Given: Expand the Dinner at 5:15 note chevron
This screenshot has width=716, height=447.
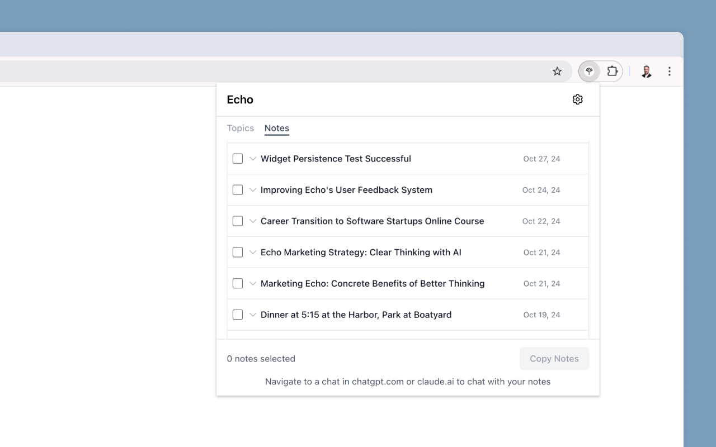Looking at the screenshot, I should coord(253,315).
